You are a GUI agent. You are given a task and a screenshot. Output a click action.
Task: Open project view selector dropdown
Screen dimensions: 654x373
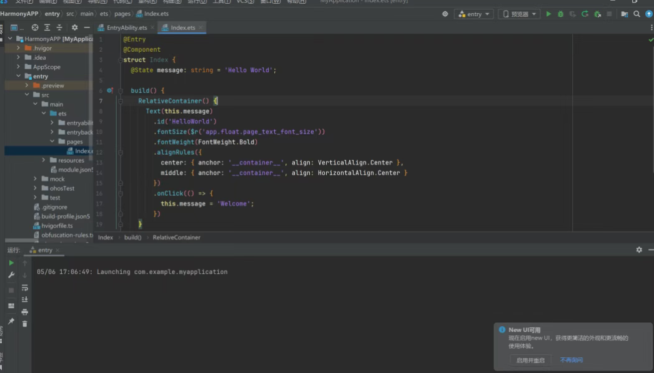[x=17, y=27]
